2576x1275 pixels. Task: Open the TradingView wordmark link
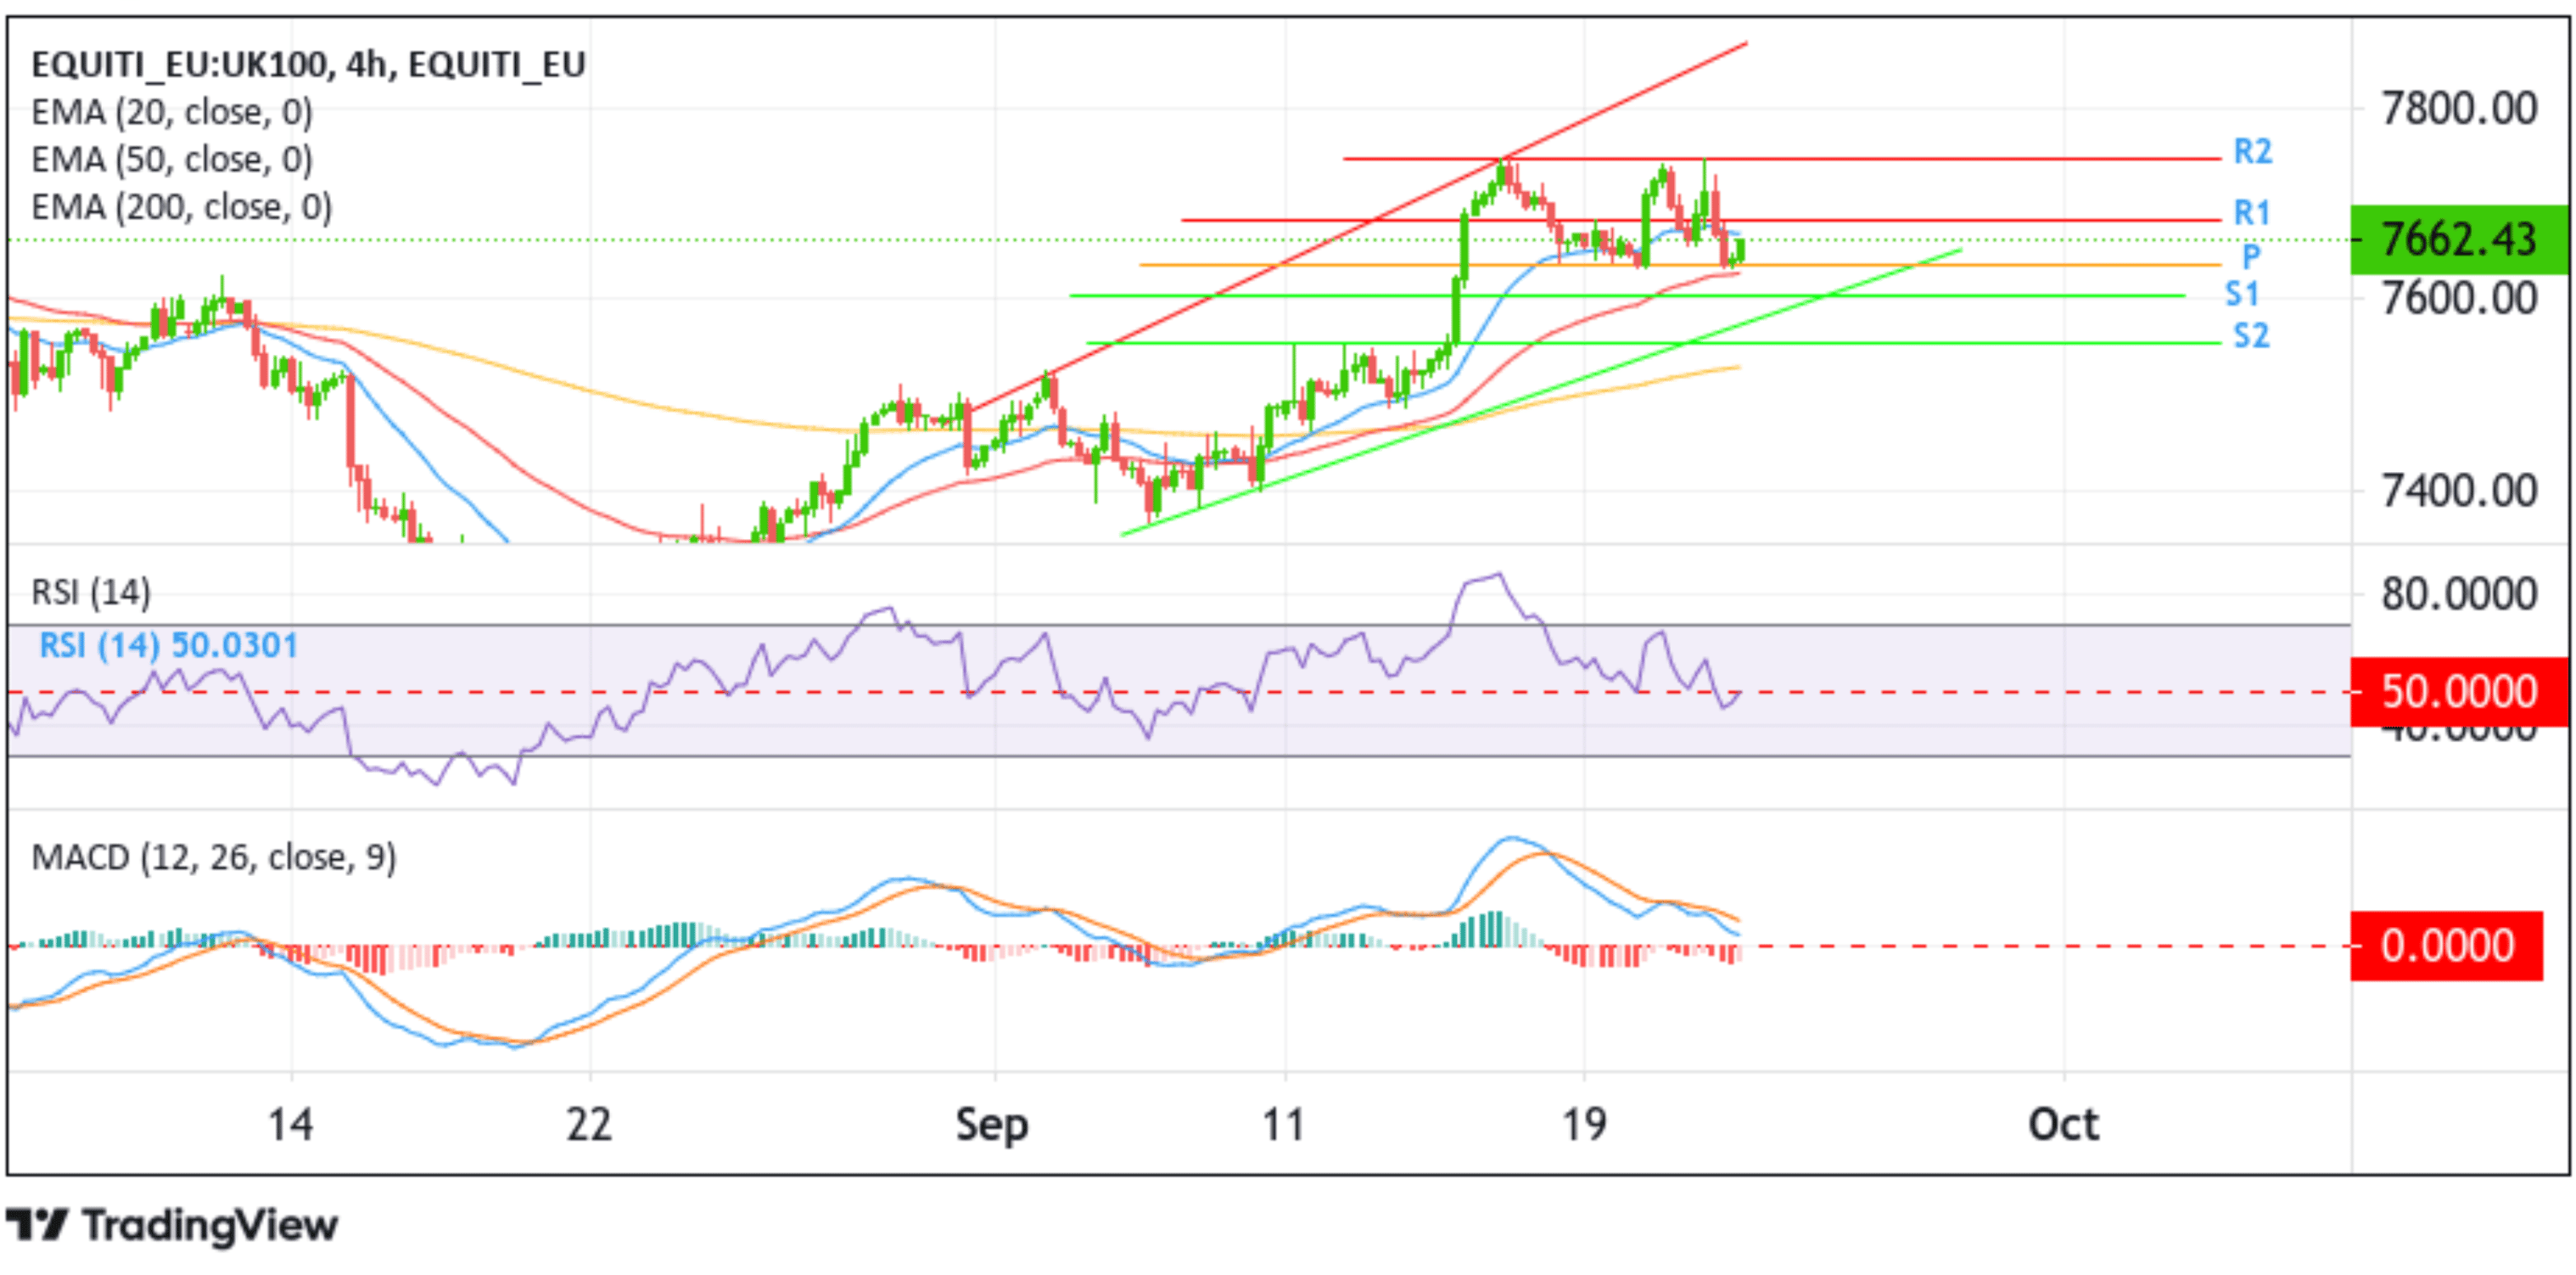(210, 1226)
